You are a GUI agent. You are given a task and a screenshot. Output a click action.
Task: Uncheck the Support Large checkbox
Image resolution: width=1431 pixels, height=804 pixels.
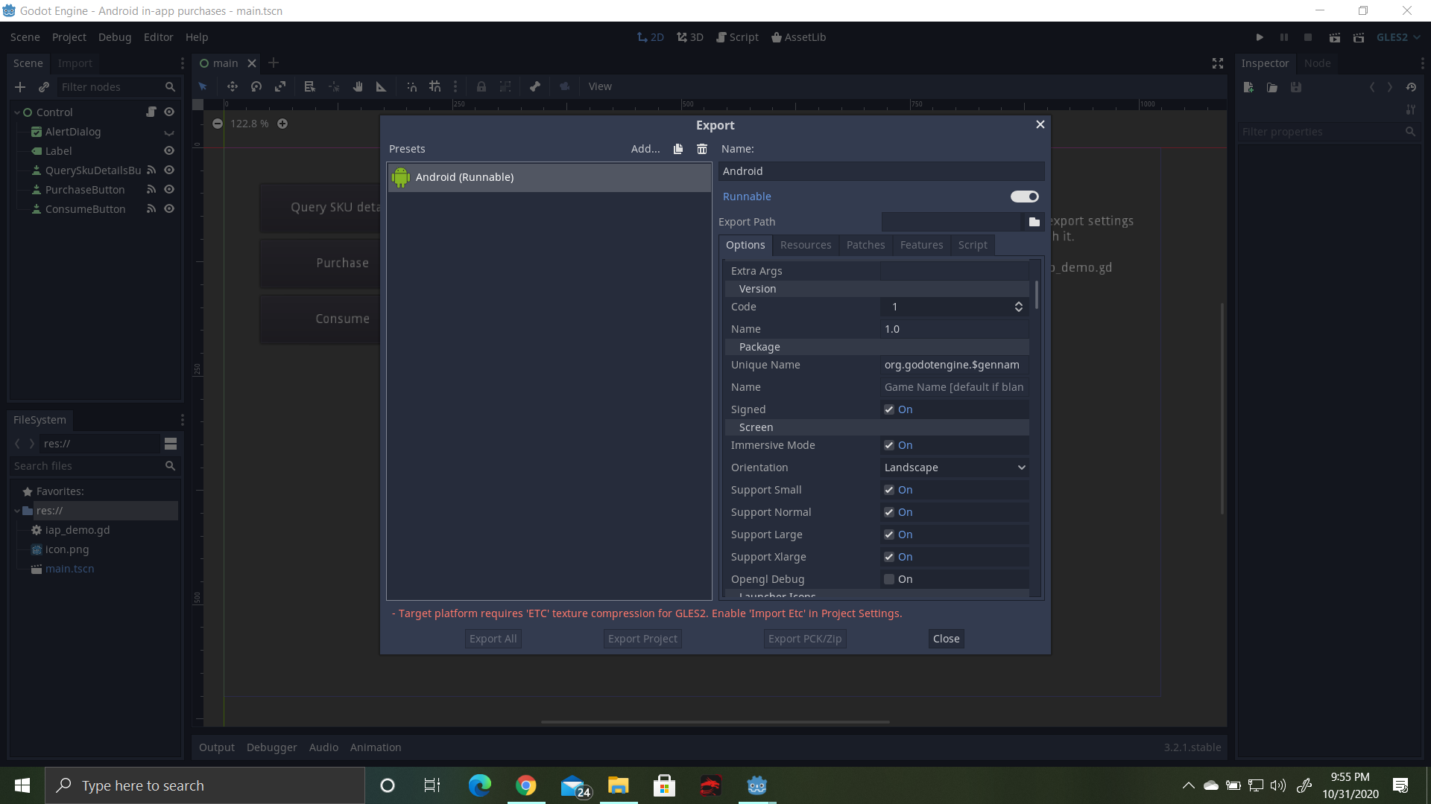(x=889, y=535)
